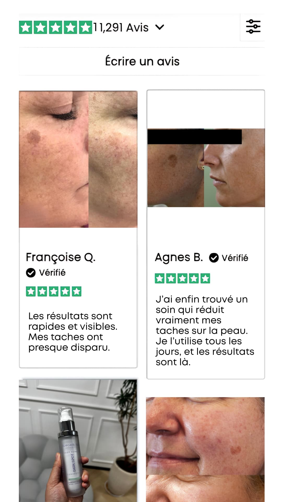
Task: Select the Françoise Q. reviewer name
Action: (x=61, y=257)
